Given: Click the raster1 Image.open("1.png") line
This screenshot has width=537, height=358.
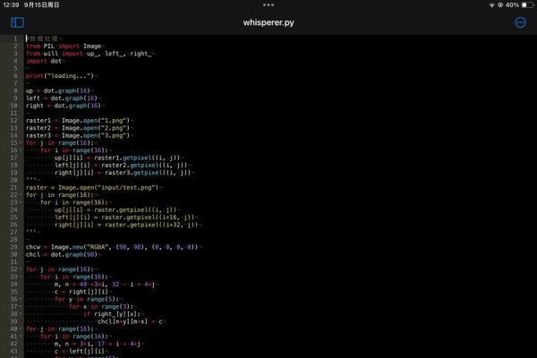Looking at the screenshot, I should (80, 121).
